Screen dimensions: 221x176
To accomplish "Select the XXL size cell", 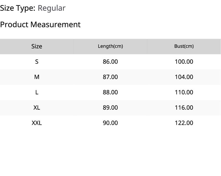I will (x=37, y=123).
